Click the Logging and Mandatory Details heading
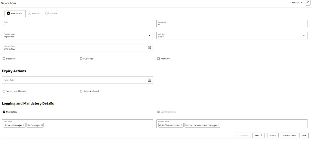This screenshot has width=312, height=141. pyautogui.click(x=28, y=104)
